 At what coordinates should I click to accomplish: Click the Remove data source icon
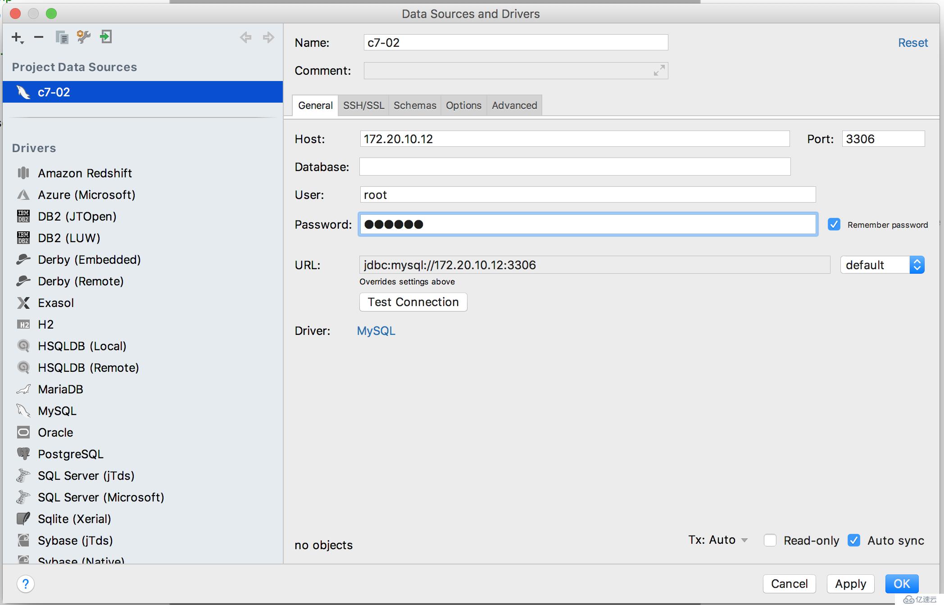pyautogui.click(x=38, y=37)
